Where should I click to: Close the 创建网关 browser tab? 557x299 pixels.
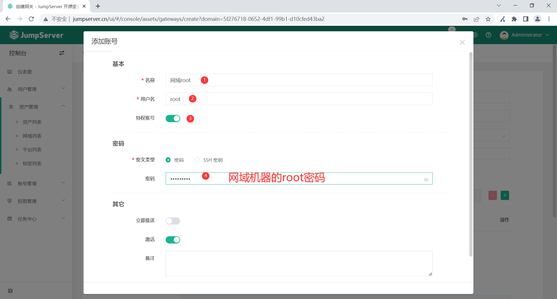tap(84, 6)
